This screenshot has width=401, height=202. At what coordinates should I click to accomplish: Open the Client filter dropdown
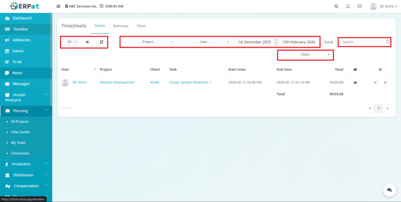(305, 55)
